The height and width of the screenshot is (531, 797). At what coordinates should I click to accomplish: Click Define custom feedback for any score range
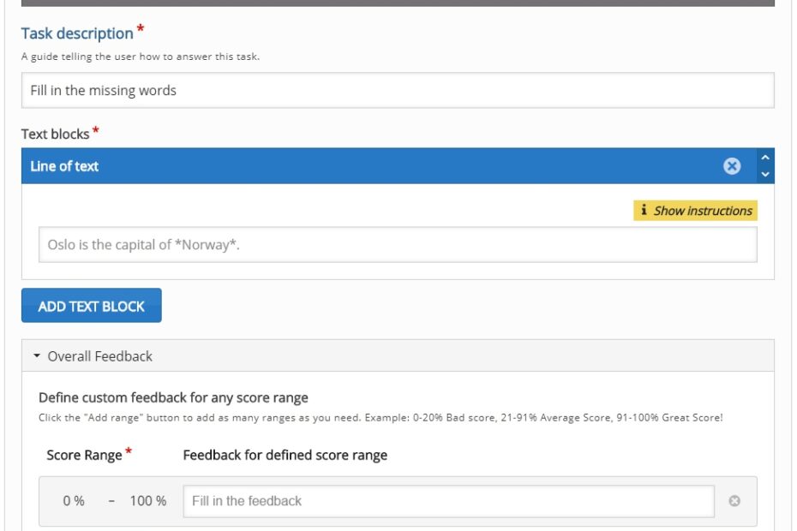(173, 397)
